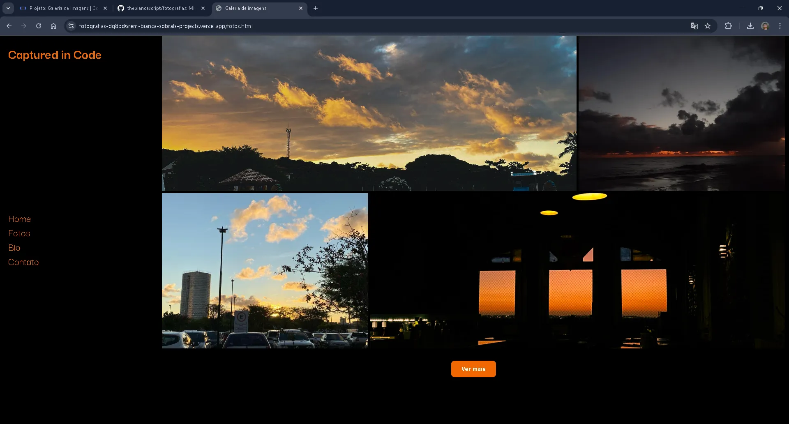Expand the tab search dropdown
Screen dimensions: 789x424
[8, 8]
